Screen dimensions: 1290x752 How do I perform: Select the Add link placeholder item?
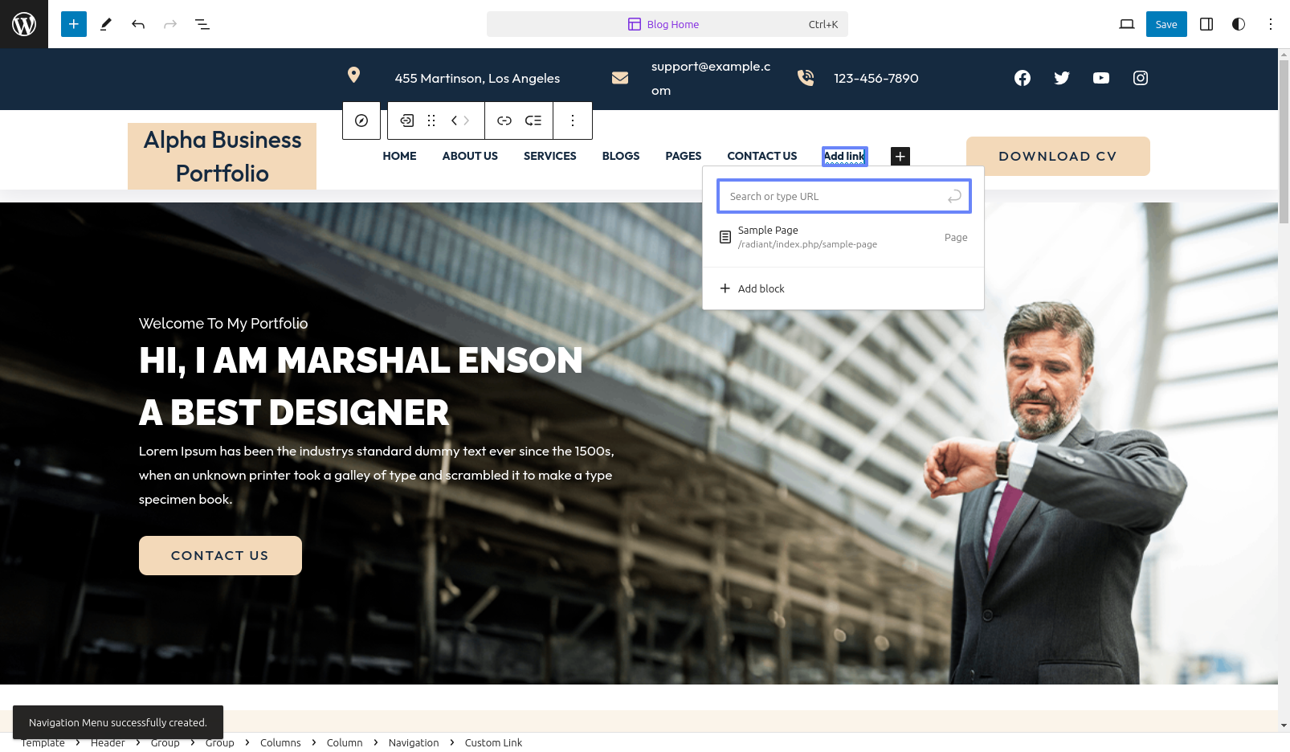point(845,156)
